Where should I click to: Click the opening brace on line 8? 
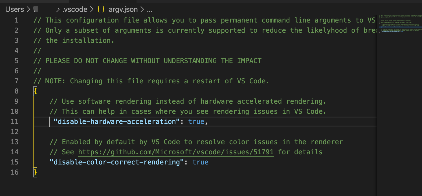pyautogui.click(x=35, y=91)
